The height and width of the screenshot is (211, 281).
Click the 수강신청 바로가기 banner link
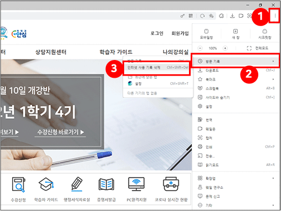tap(60, 132)
